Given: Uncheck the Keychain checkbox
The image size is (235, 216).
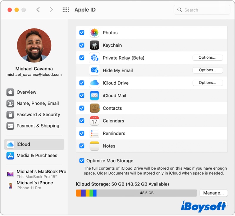Looking at the screenshot, I should coord(82,45).
